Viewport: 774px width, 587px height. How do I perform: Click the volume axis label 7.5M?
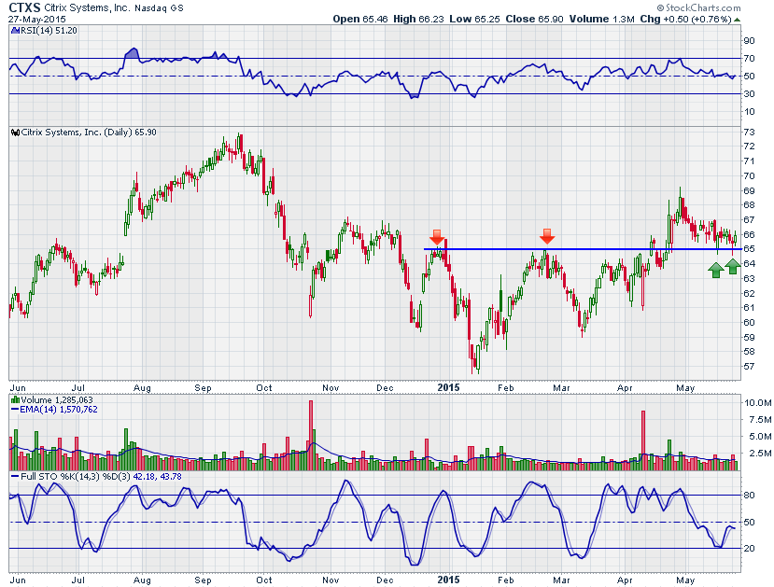click(760, 420)
